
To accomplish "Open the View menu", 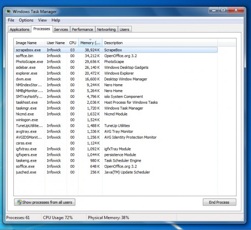I will click(x=42, y=20).
